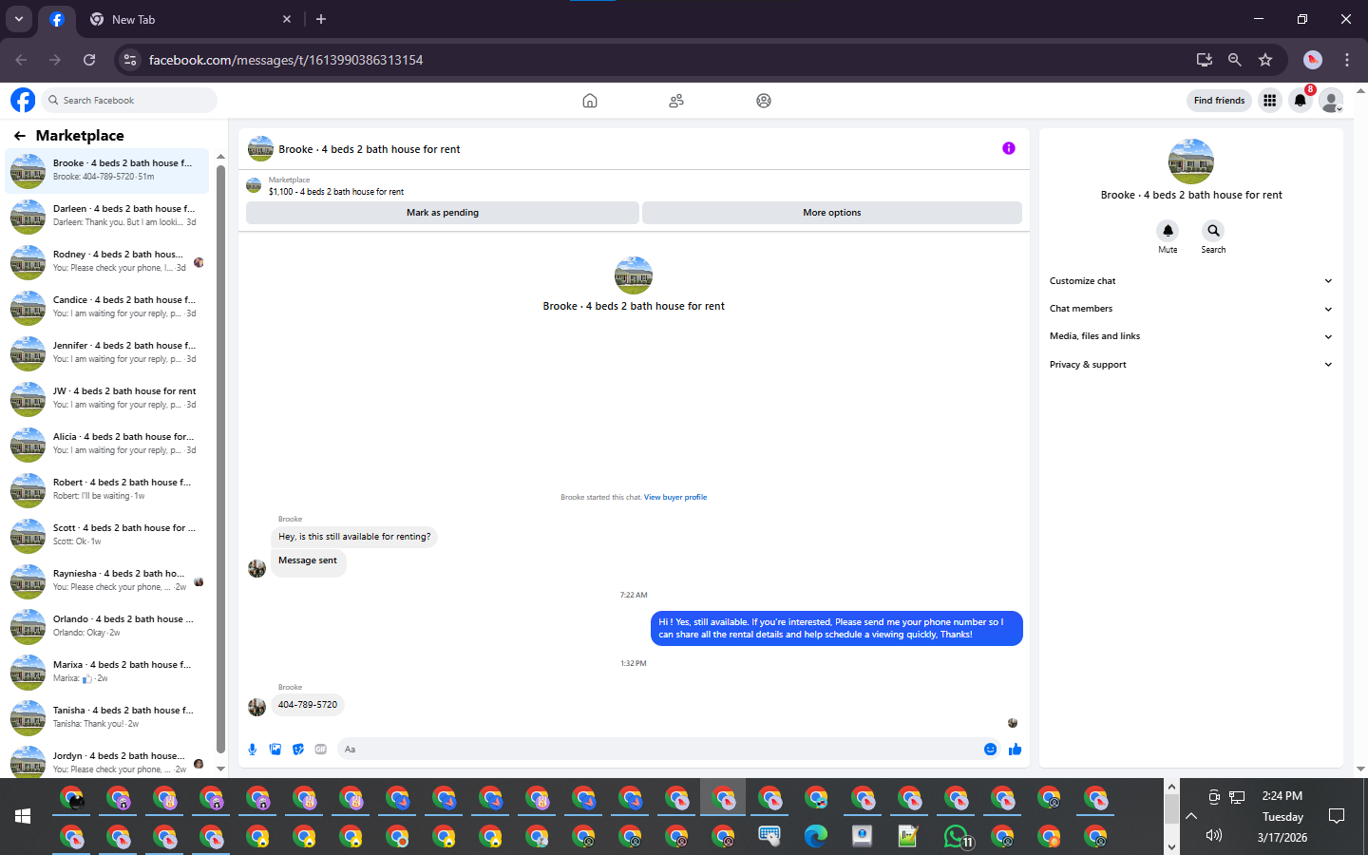Viewport: 1368px width, 855px height.
Task: Open the Facebook menu grid icon
Action: pos(1269,100)
